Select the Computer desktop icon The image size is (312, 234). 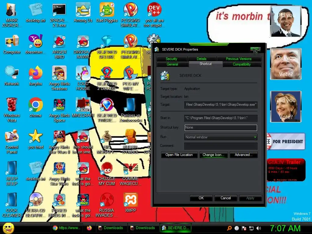point(12,44)
